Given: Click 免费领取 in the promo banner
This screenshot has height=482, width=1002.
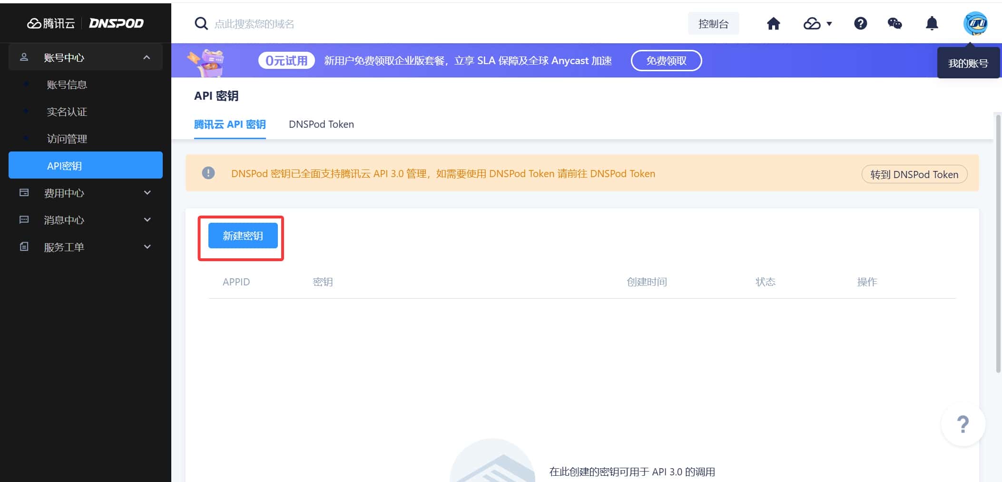Looking at the screenshot, I should click(666, 61).
